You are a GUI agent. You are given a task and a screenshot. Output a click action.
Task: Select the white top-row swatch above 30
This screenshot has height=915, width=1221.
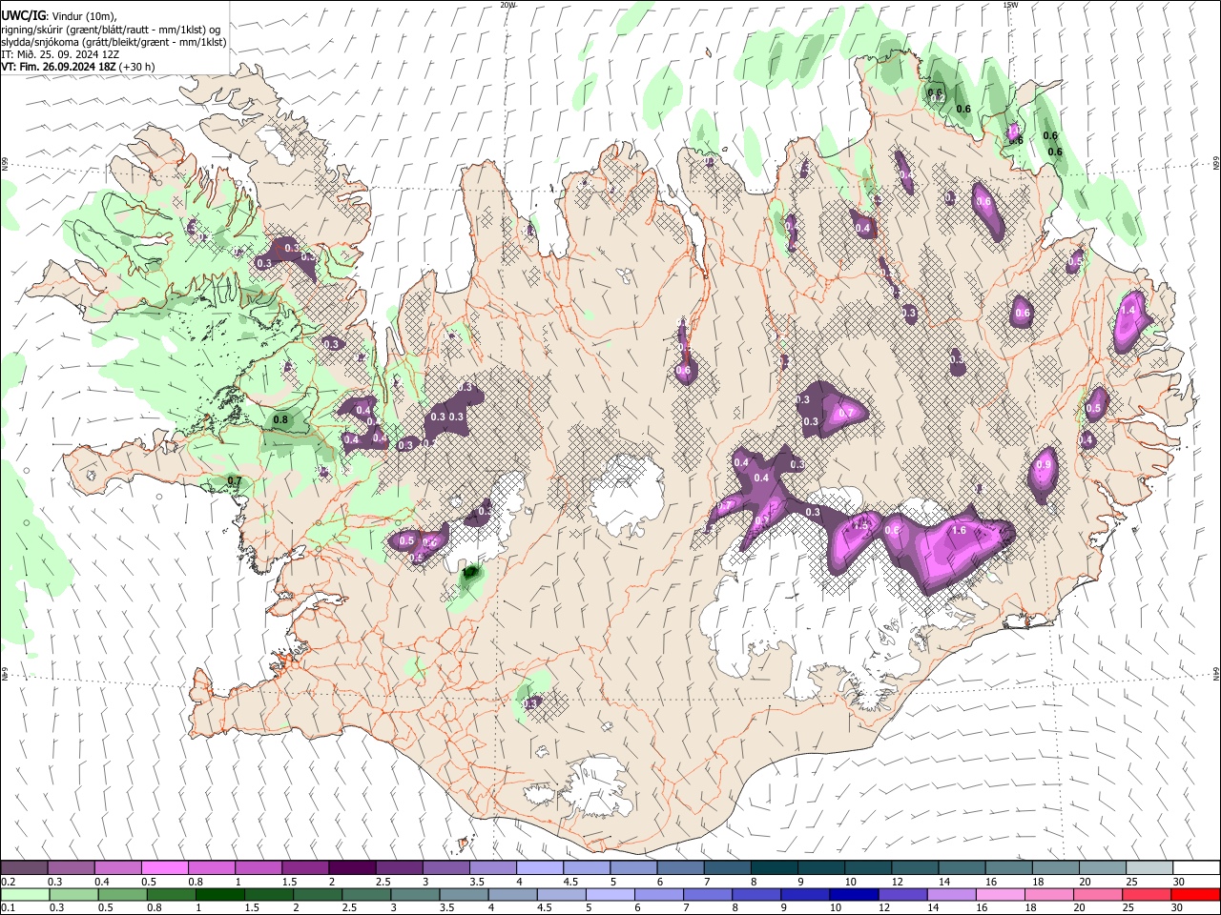point(1196,868)
